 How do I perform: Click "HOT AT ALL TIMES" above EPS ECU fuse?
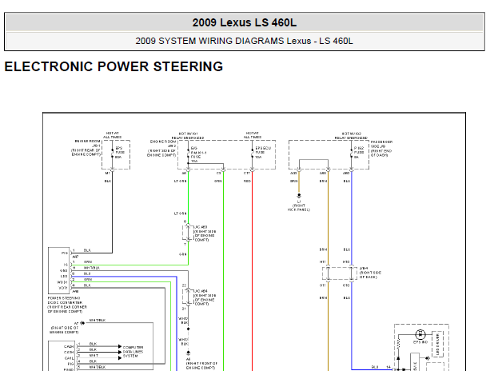pyautogui.click(x=253, y=135)
